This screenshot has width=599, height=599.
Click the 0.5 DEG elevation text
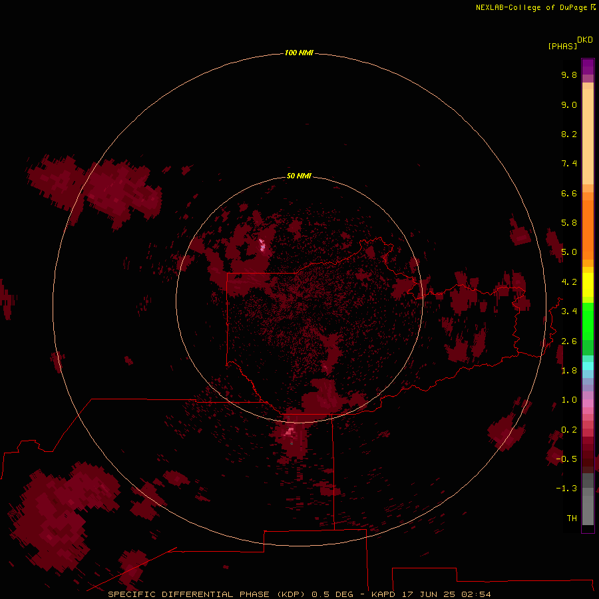(x=332, y=594)
